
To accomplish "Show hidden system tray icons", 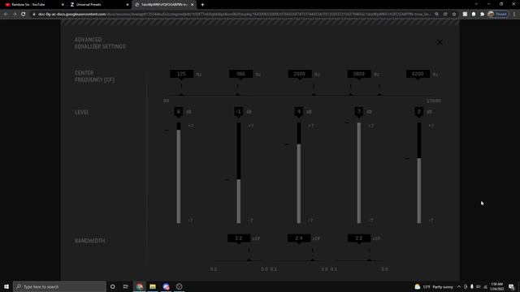I will click(x=459, y=286).
